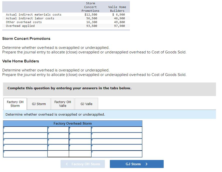Click Valle indirect labor value 46,900

pos(119,18)
